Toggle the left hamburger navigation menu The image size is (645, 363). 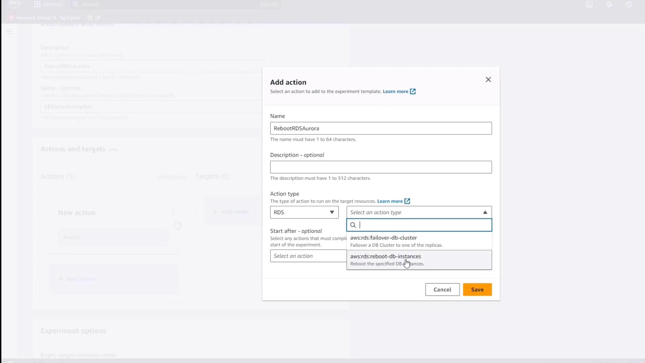click(9, 32)
